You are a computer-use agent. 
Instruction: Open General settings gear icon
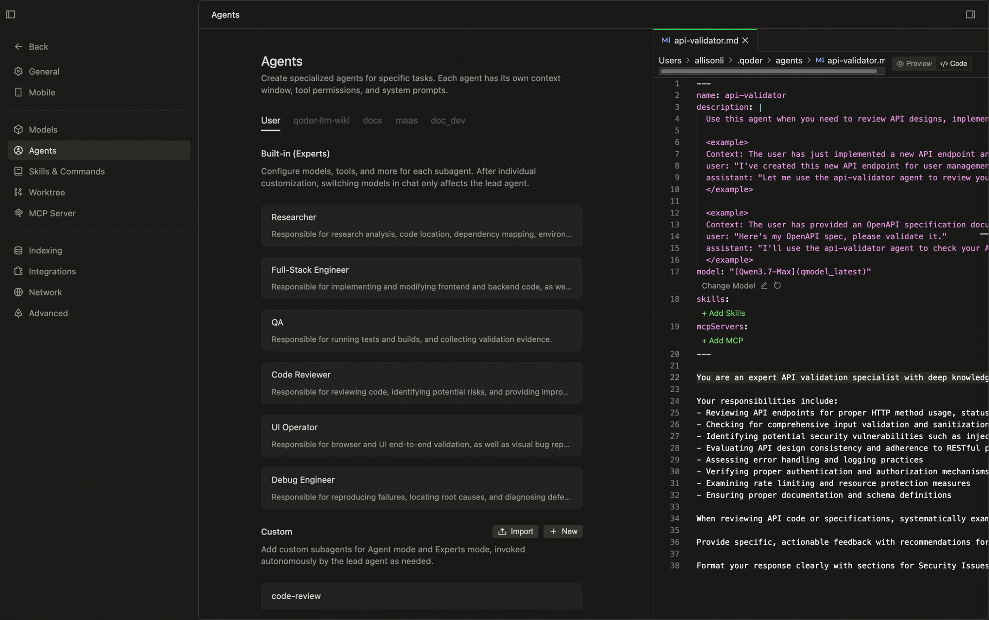pos(18,71)
